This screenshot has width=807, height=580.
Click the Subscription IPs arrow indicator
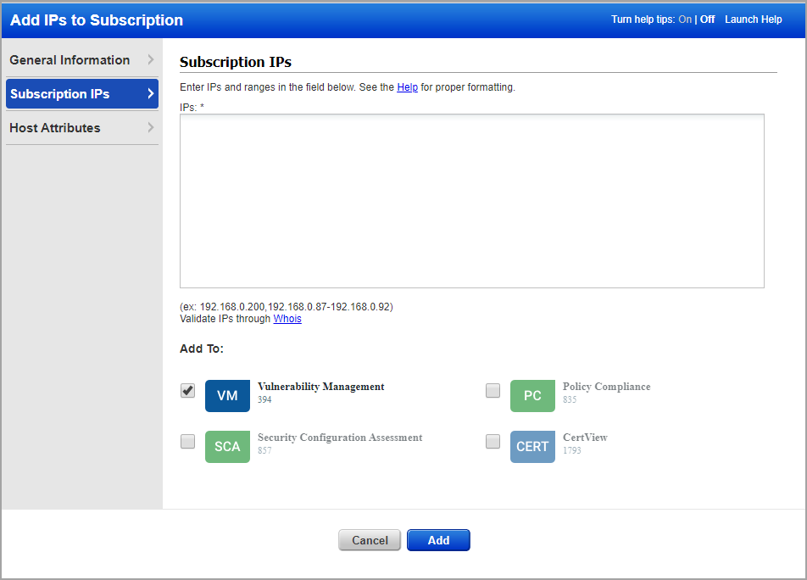click(x=151, y=93)
